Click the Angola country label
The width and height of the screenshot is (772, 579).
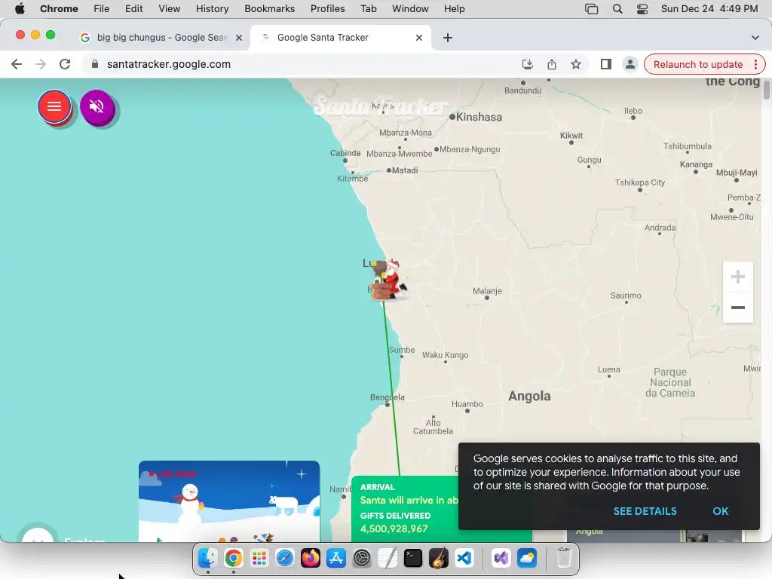point(529,396)
